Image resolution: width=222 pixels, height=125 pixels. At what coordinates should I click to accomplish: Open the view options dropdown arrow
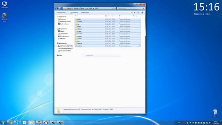134,12
